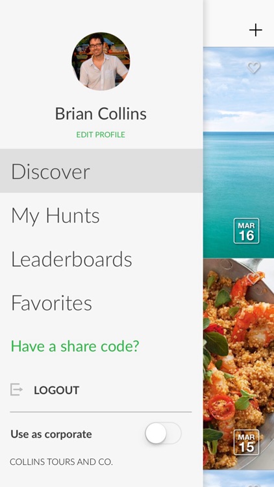The height and width of the screenshot is (487, 274).
Task: Tap COLLINS TOURS AND CO. text
Action: click(61, 462)
